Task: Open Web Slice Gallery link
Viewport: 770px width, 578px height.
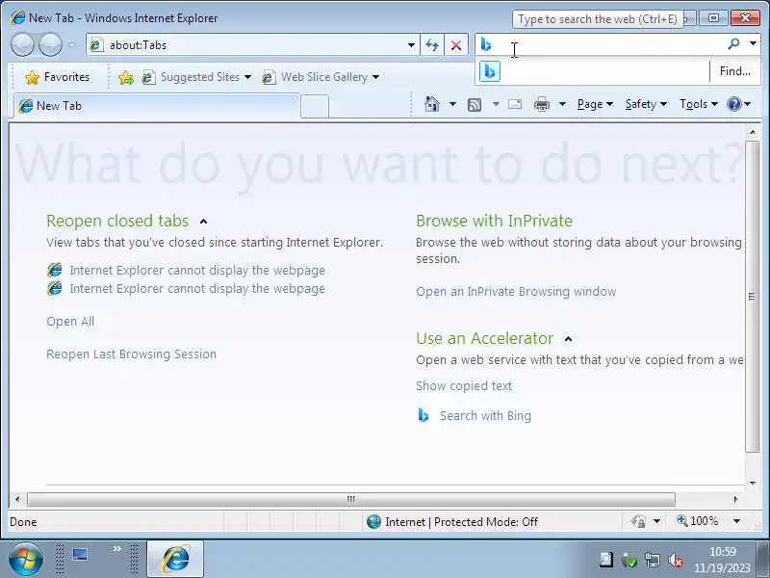Action: click(x=316, y=77)
